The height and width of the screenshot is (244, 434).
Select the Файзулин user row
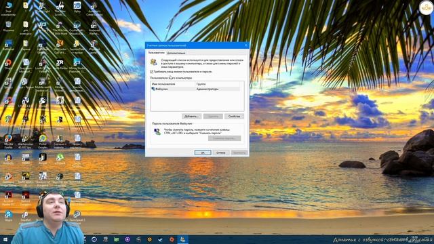click(195, 89)
